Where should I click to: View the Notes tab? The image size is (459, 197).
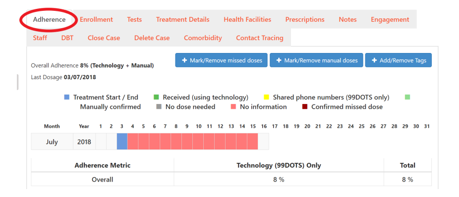point(348,20)
